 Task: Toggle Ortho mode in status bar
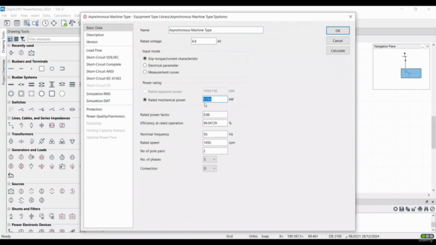pyautogui.click(x=253, y=236)
